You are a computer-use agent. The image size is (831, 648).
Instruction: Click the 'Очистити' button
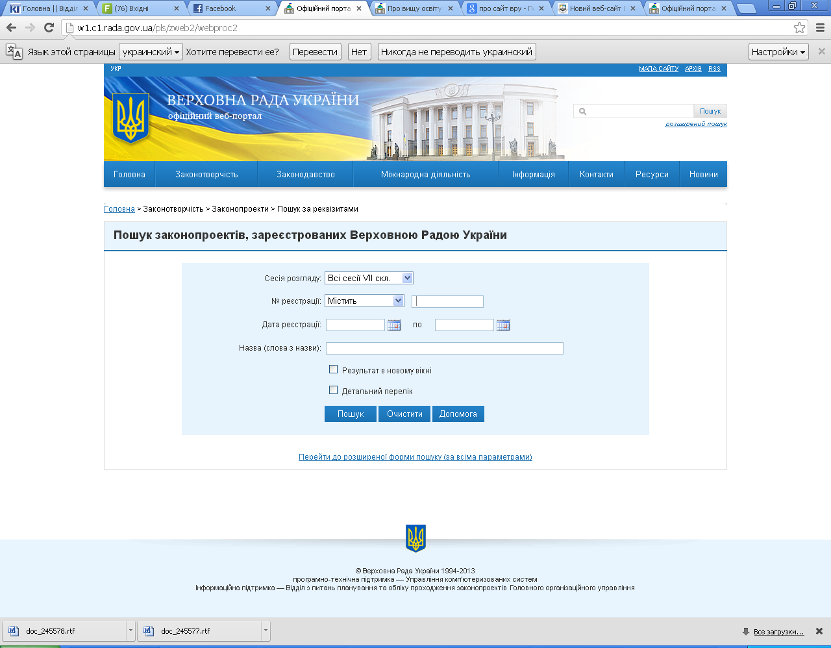404,414
